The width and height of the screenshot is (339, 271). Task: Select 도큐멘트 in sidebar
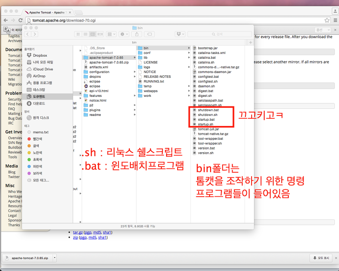(48, 96)
